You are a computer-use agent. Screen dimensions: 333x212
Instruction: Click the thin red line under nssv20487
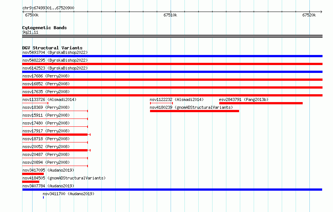[x=55, y=158]
